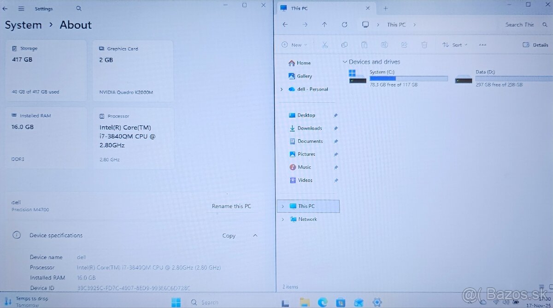
Task: Open a new File Explorer tab
Action: point(386,8)
